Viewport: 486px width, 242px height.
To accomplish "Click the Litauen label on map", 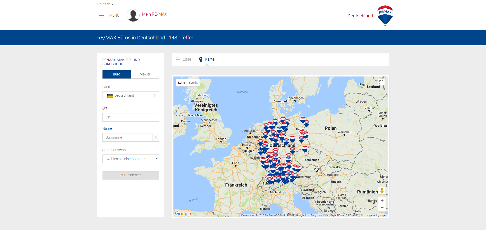I will point(361,101).
